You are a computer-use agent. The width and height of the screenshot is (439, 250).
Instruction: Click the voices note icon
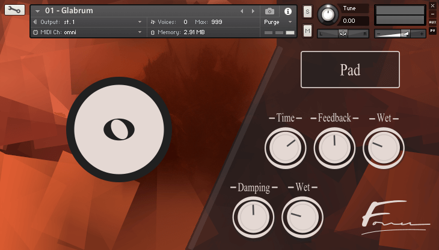click(153, 22)
